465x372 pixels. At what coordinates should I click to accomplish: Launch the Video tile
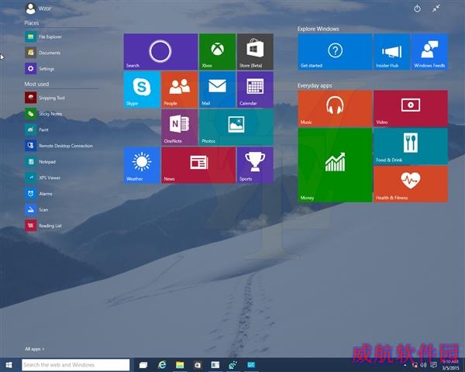(x=411, y=108)
